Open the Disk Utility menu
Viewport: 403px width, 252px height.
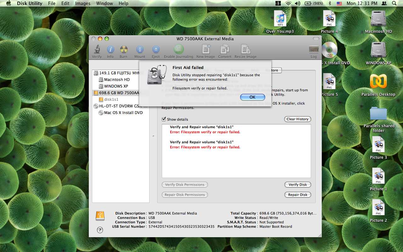[x=30, y=3]
